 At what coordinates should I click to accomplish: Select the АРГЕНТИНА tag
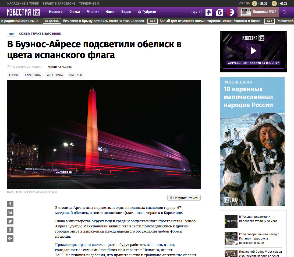[x=55, y=75]
